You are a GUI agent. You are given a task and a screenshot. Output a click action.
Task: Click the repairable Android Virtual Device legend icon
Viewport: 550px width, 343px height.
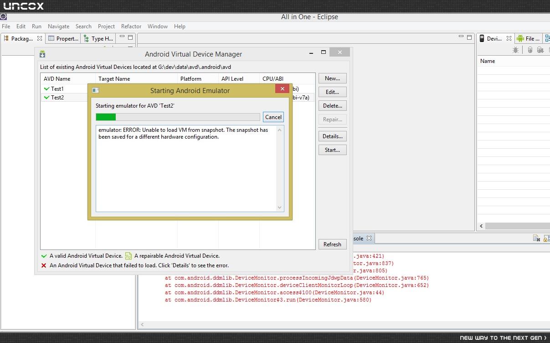[129, 256]
